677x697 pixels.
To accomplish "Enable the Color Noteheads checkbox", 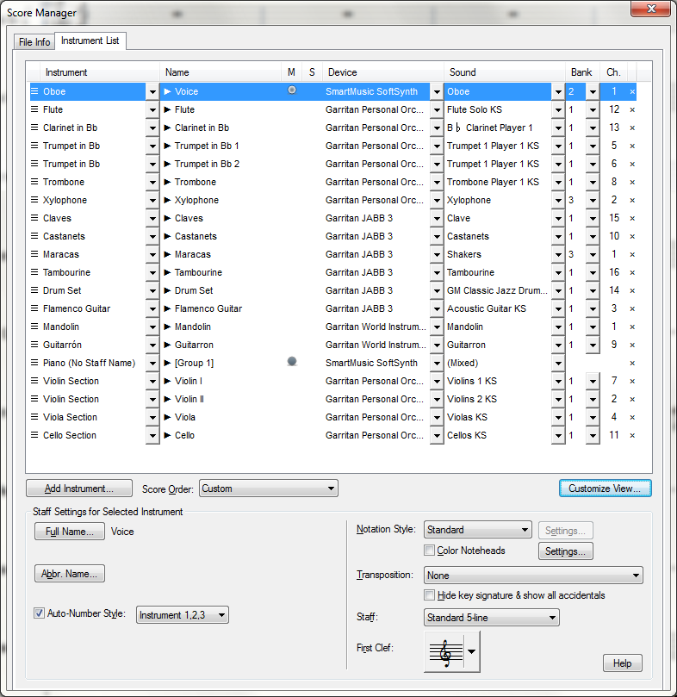I will [430, 551].
